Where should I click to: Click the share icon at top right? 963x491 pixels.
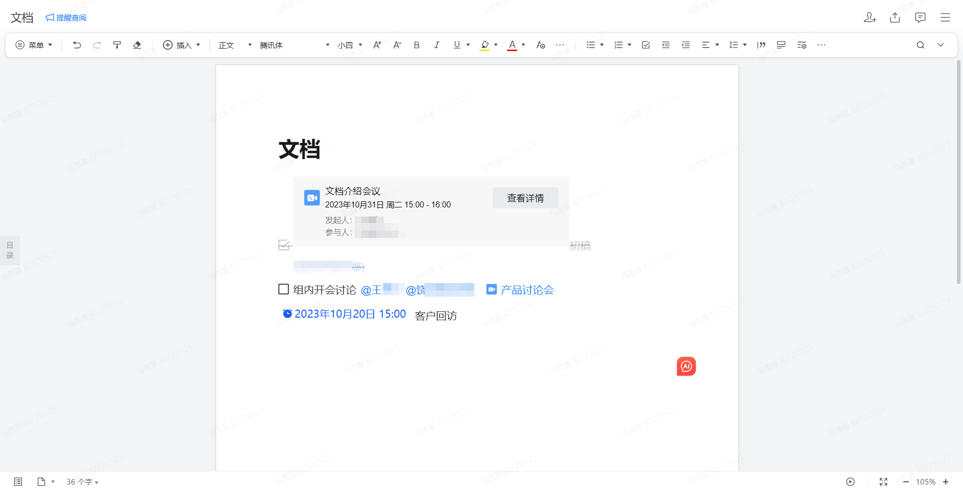tap(895, 18)
